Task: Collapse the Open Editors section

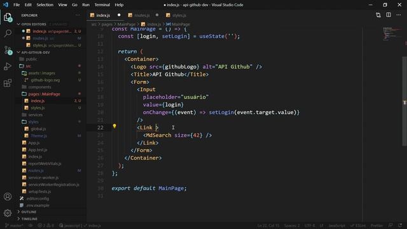Action: coord(34,24)
